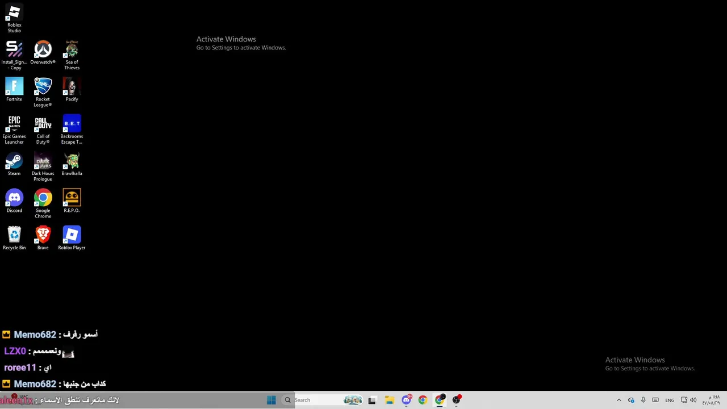Select the Recycle Bin
This screenshot has width=727, height=409.
[14, 238]
